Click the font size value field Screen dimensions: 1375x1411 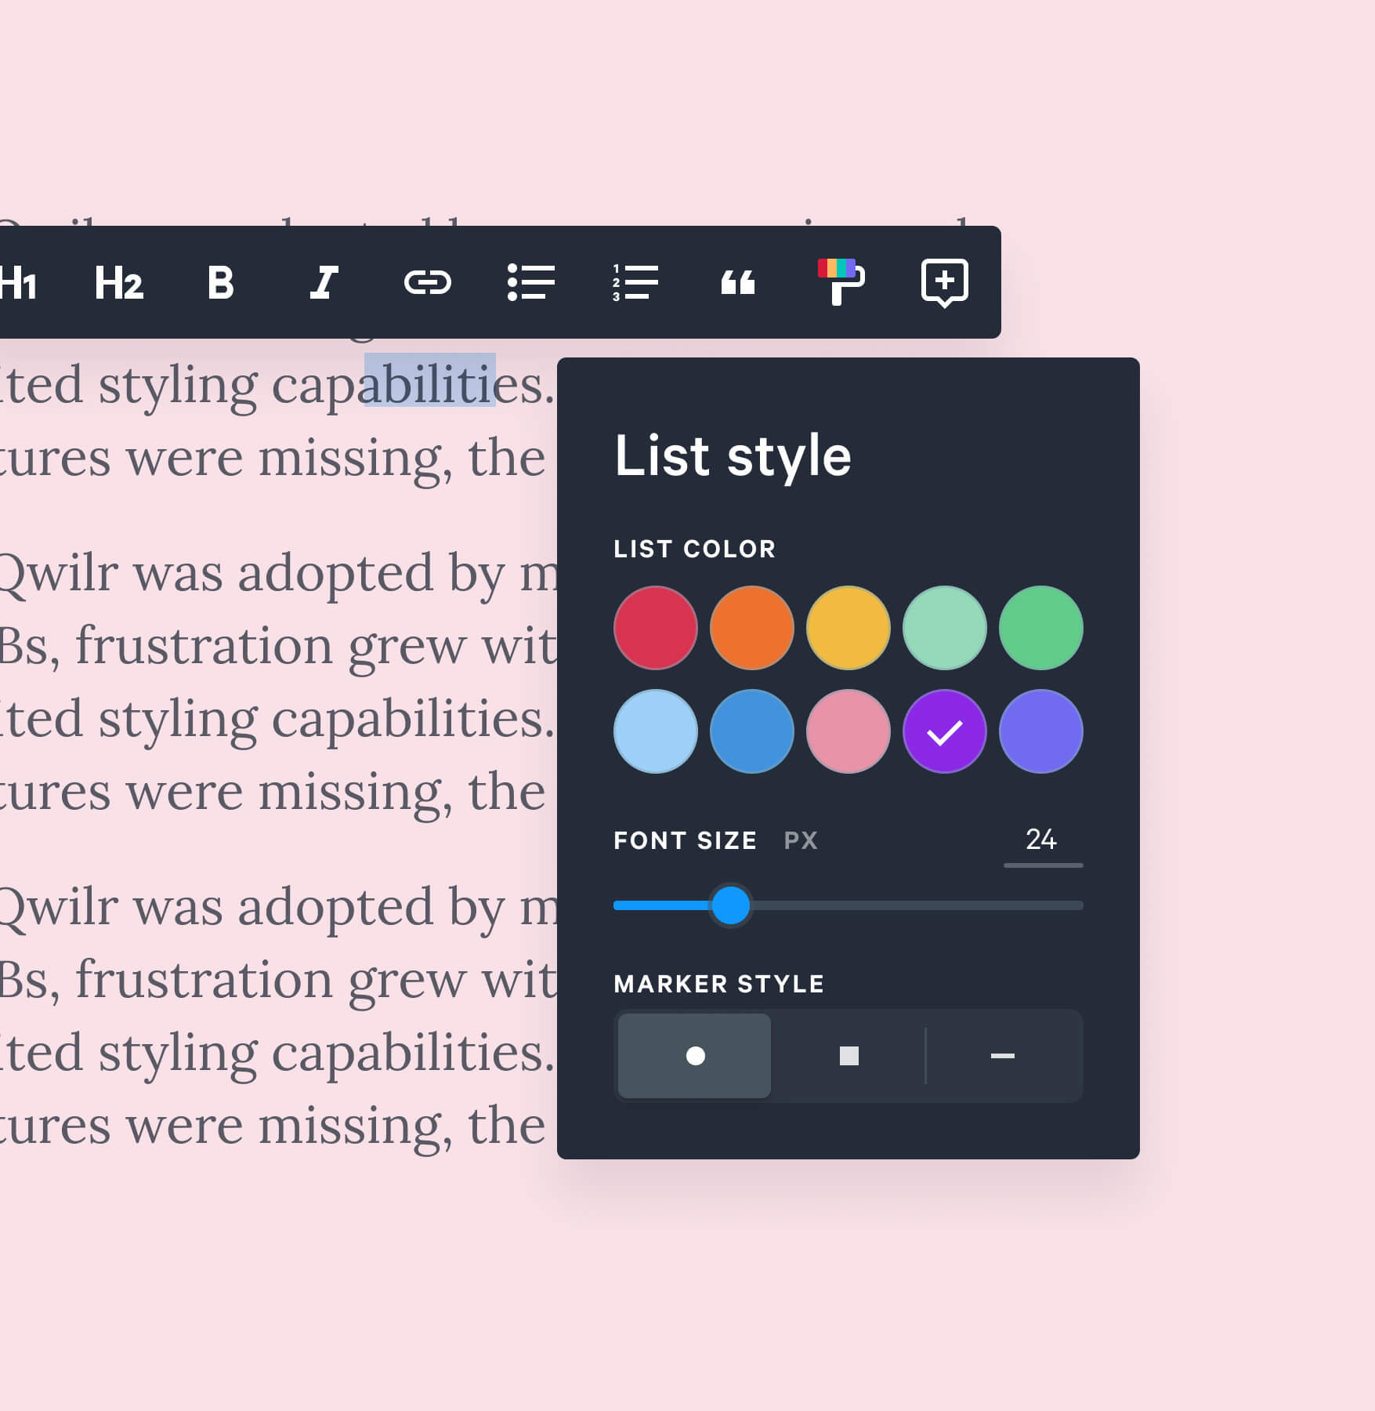click(1042, 840)
